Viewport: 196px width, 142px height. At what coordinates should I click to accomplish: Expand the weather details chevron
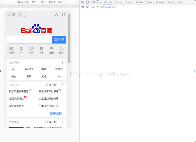tap(28, 16)
